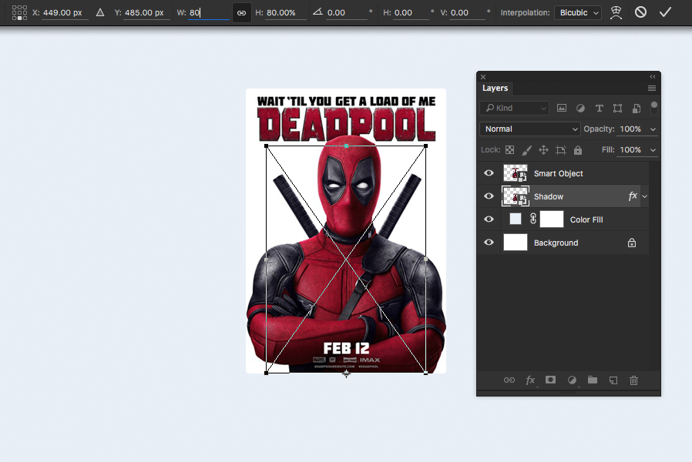Select the Layers panel tab
This screenshot has width=692, height=462.
point(495,88)
